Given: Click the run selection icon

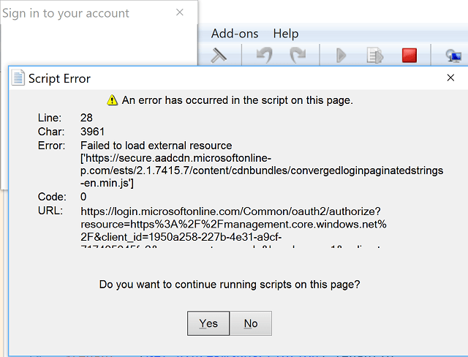Looking at the screenshot, I should (x=375, y=56).
